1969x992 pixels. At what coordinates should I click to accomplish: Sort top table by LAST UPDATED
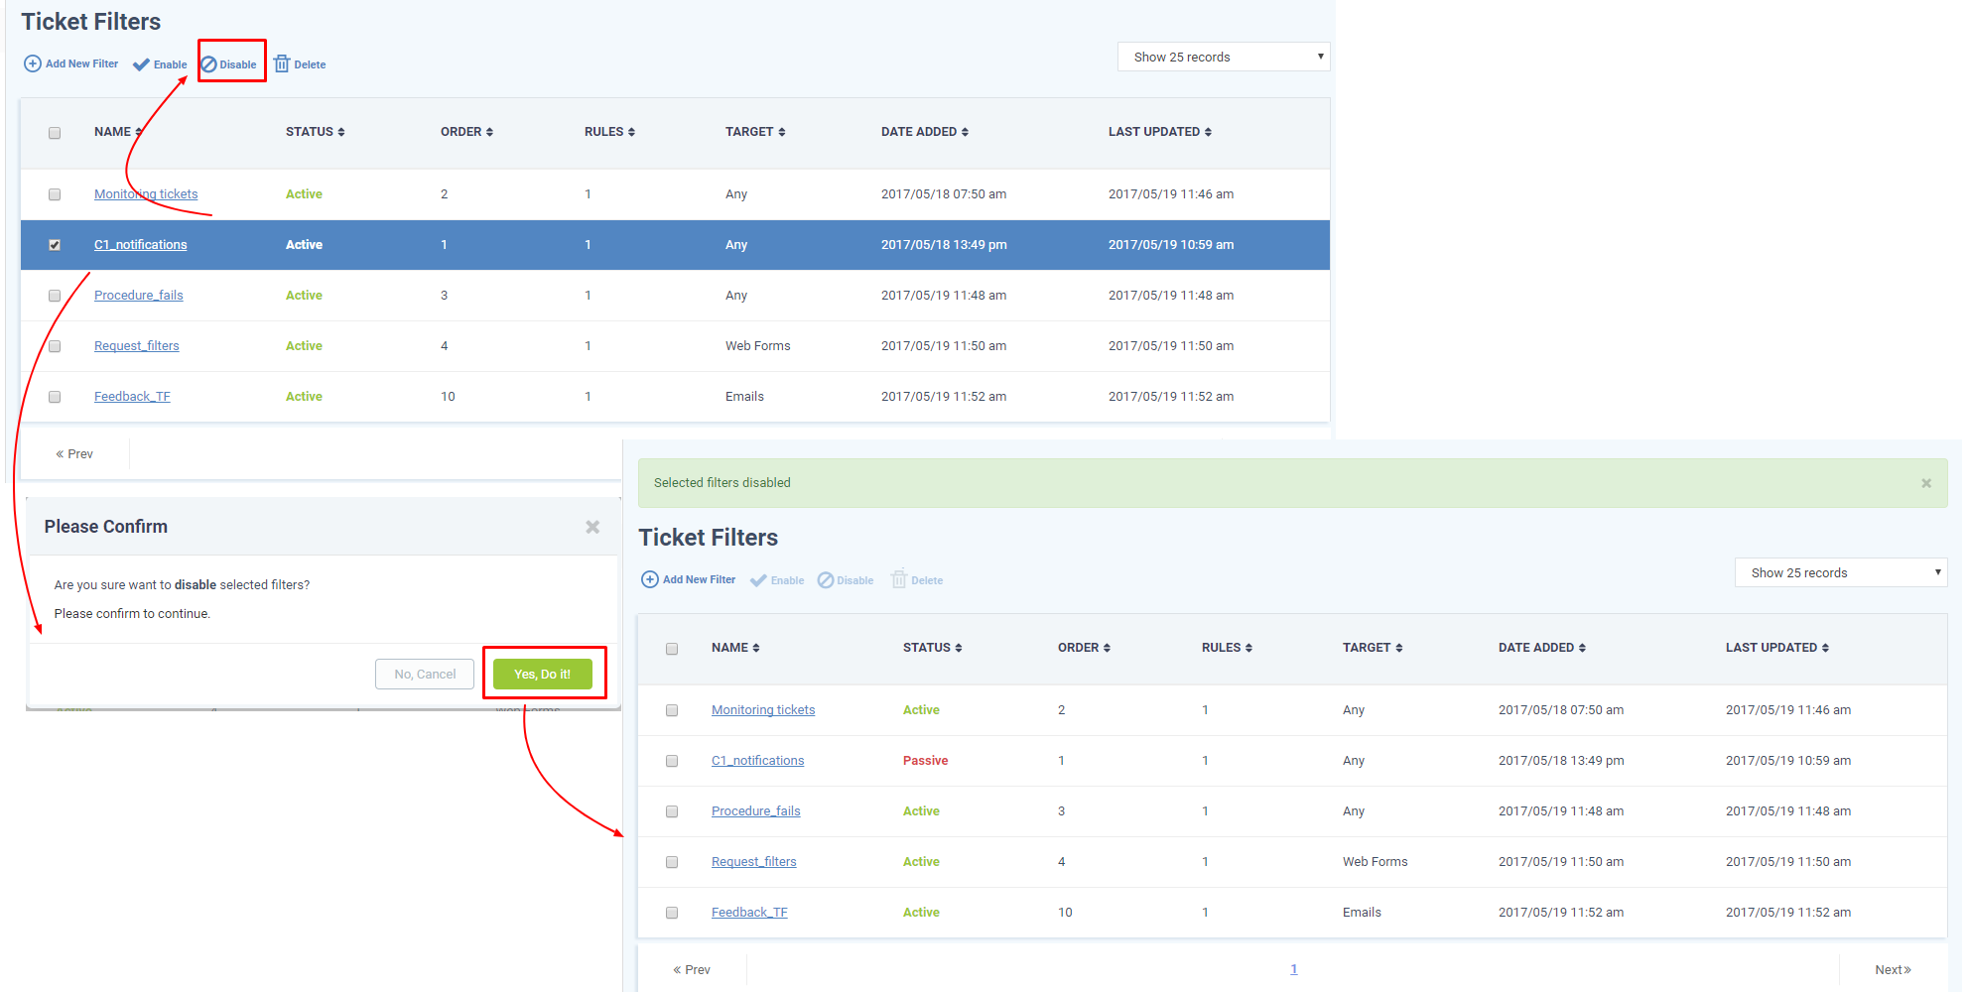coord(1160,132)
